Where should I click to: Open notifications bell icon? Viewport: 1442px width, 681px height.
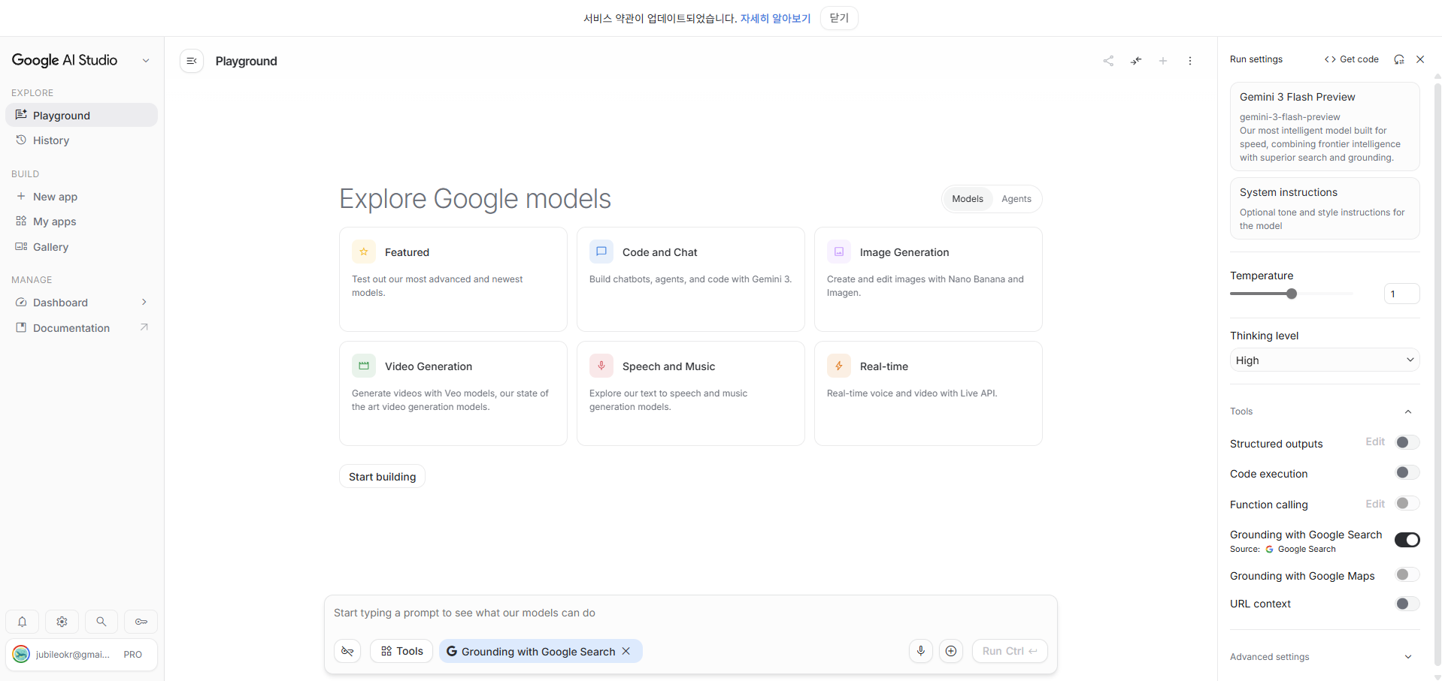(x=23, y=622)
